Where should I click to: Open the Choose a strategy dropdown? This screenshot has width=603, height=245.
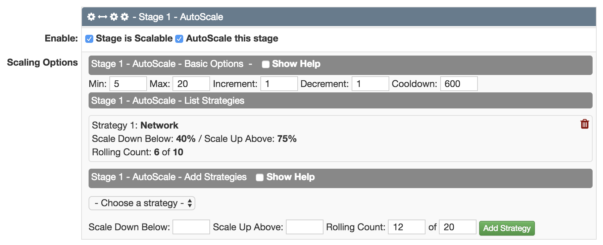coord(142,203)
